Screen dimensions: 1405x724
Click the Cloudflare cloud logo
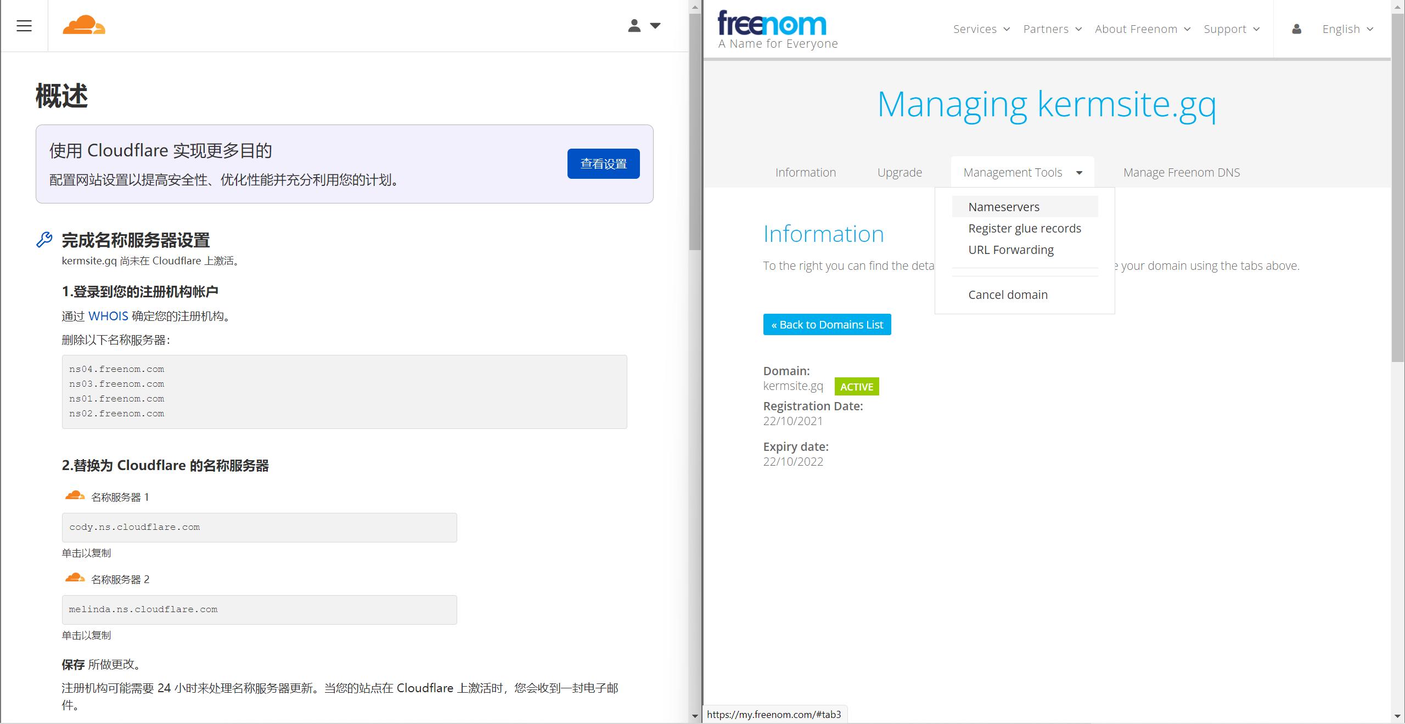coord(83,25)
